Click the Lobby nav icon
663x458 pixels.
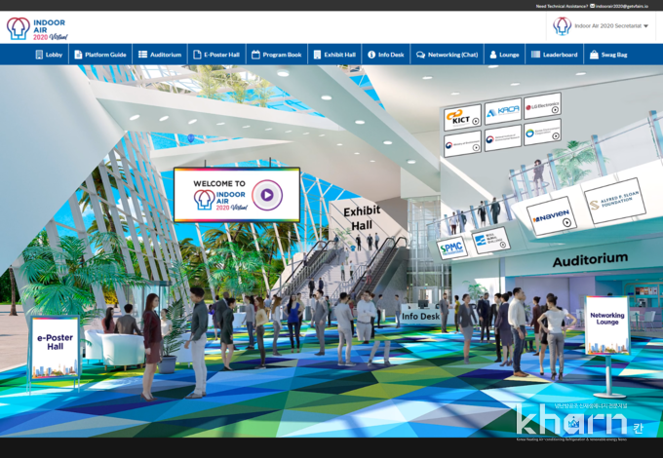click(39, 55)
